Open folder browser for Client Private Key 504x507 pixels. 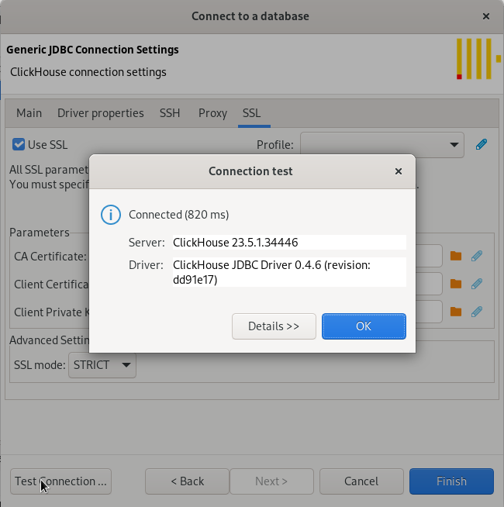456,312
